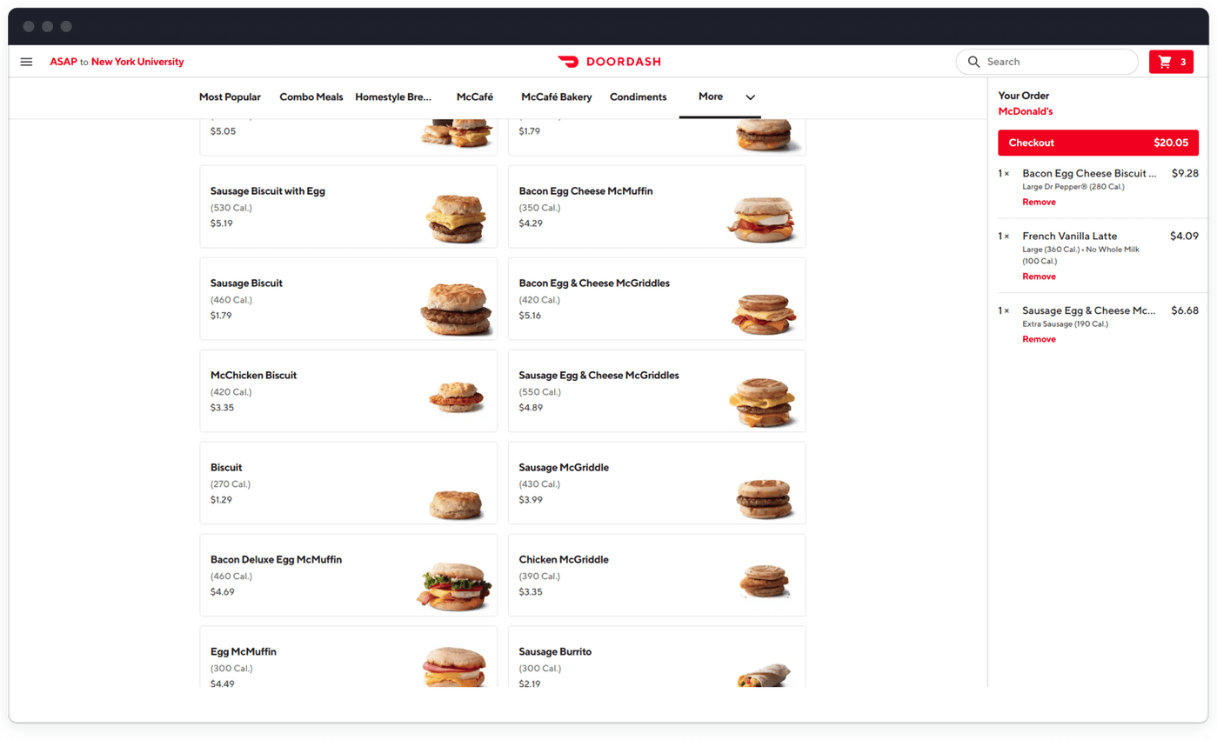This screenshot has height=740, width=1217.
Task: Click the $1.79 top-right muffin photo
Action: [x=764, y=136]
